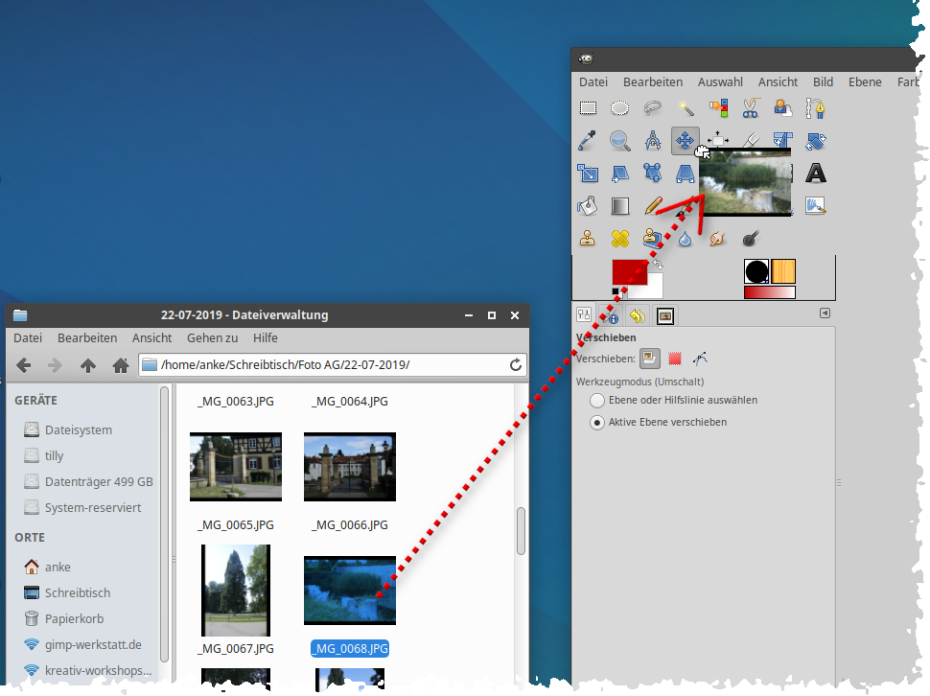Select the Ellipse Select tool
This screenshot has height=696, width=930.
pyautogui.click(x=619, y=108)
